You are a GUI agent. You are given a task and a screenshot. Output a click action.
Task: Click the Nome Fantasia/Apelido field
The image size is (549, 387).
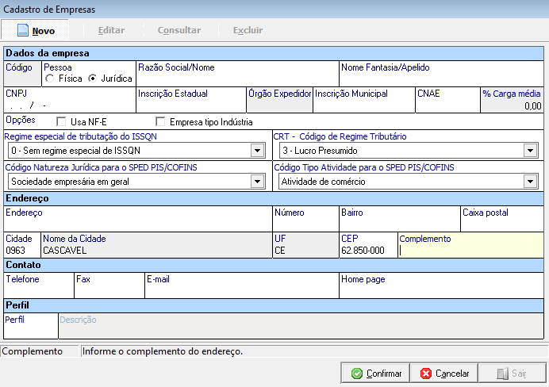(x=441, y=79)
